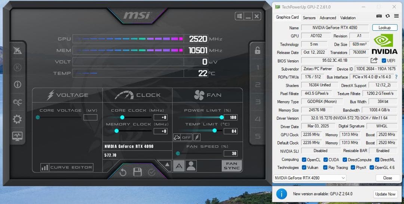The height and width of the screenshot is (204, 404).
Task: Toggle the DirectCompute checkbox
Action: click(x=345, y=159)
